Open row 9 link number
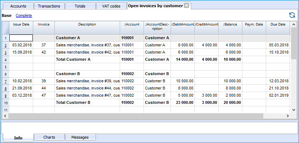The width and height of the screenshot is (299, 143). [x=5, y=96]
